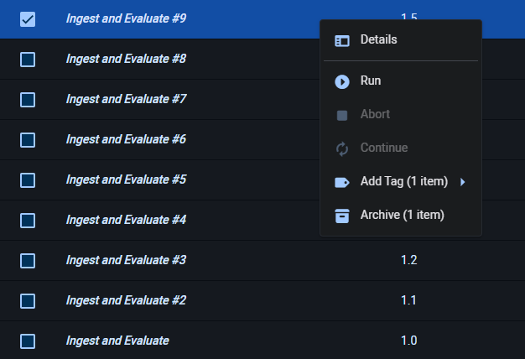This screenshot has width=525, height=359.
Task: Open Add Tag (1 item) menu entry
Action: [403, 182]
